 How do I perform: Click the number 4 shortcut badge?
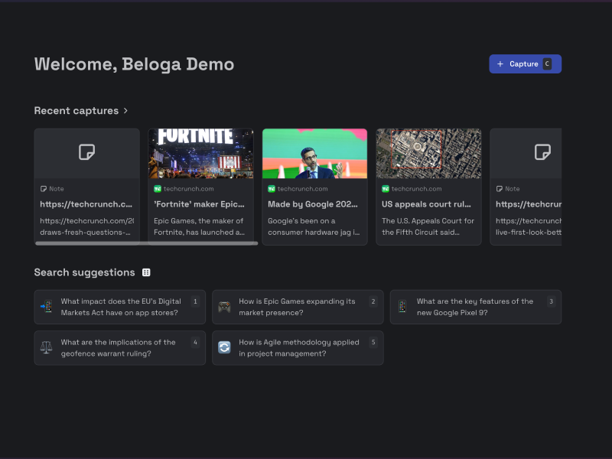195,342
